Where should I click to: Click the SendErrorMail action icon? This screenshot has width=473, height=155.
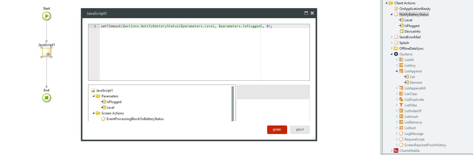(x=396, y=37)
